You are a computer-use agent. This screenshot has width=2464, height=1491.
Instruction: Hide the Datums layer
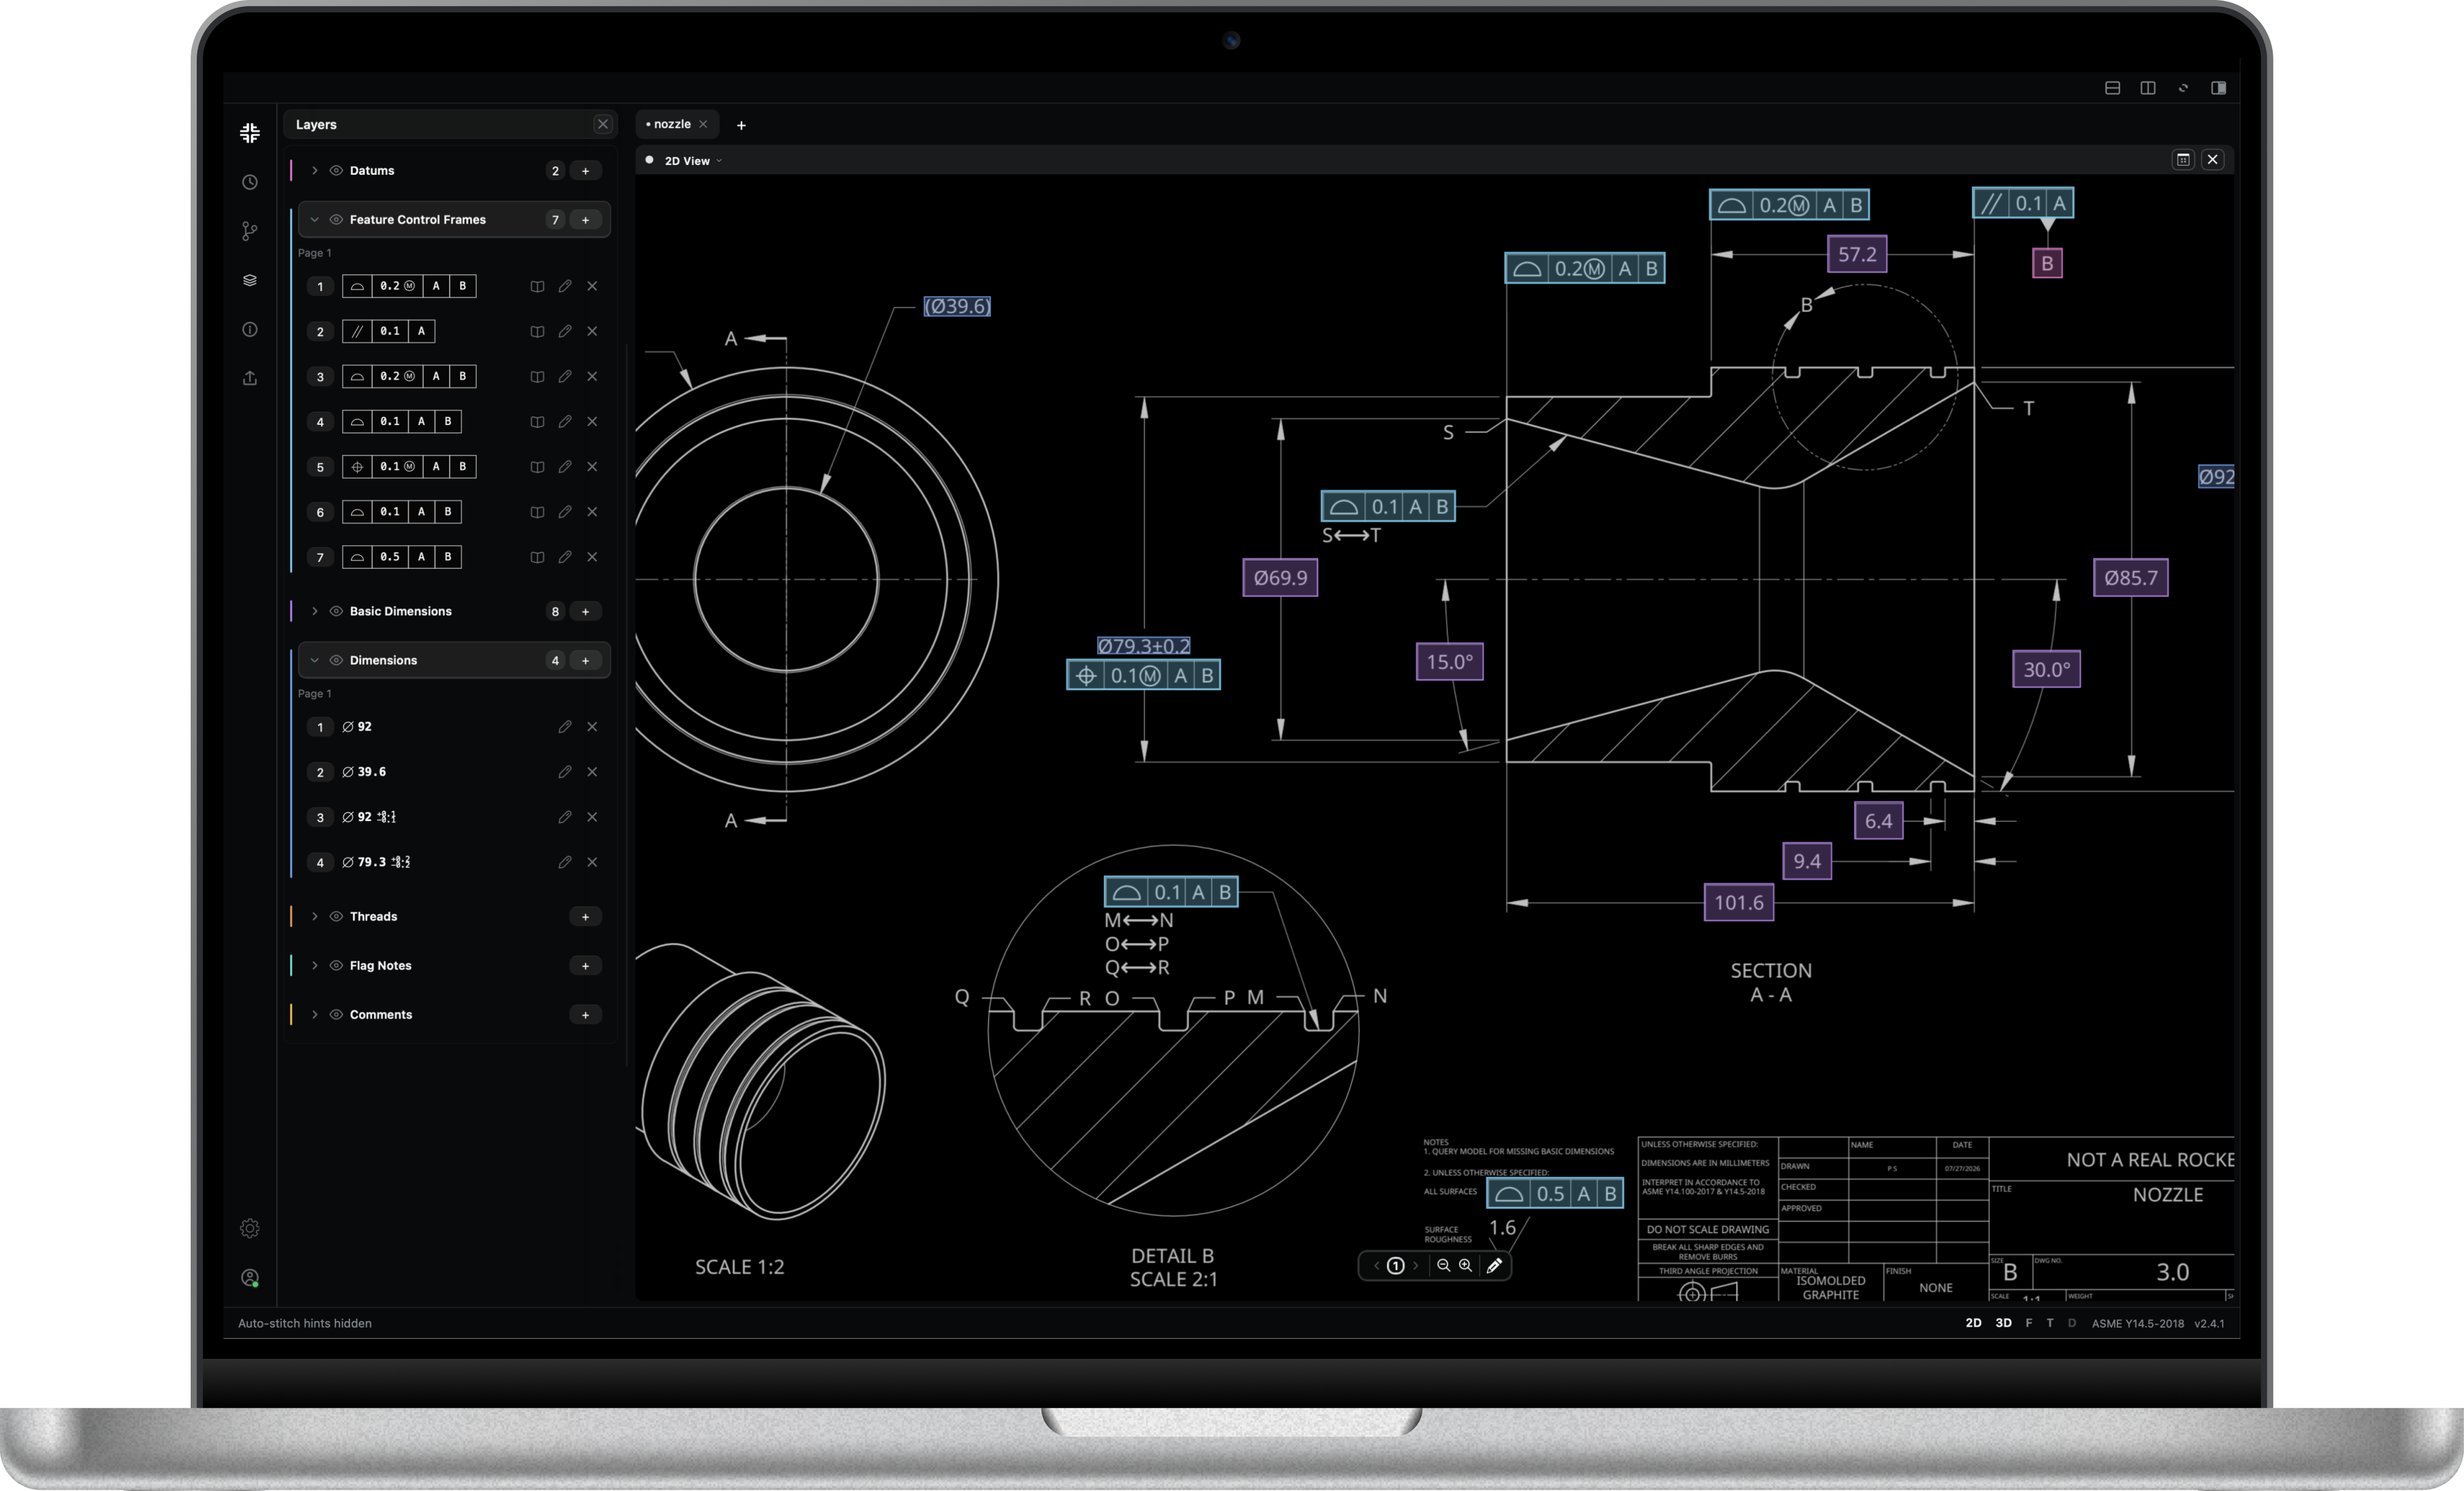(336, 170)
